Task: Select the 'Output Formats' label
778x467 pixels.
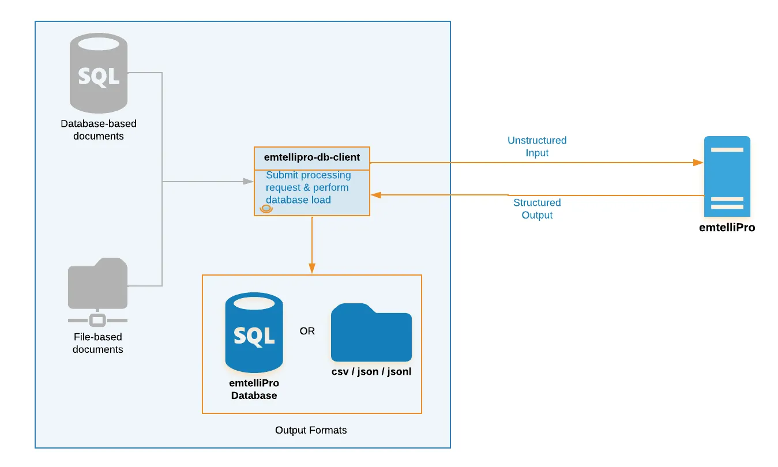Action: [x=311, y=430]
